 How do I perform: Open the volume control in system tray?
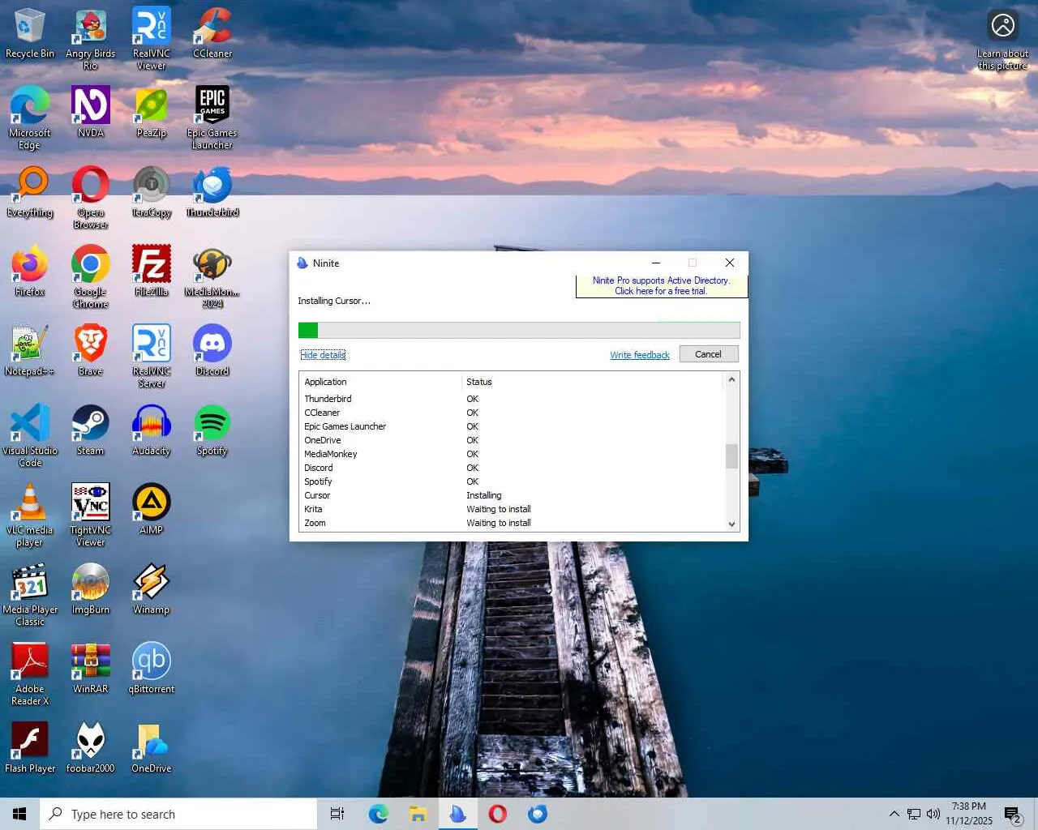click(x=933, y=814)
